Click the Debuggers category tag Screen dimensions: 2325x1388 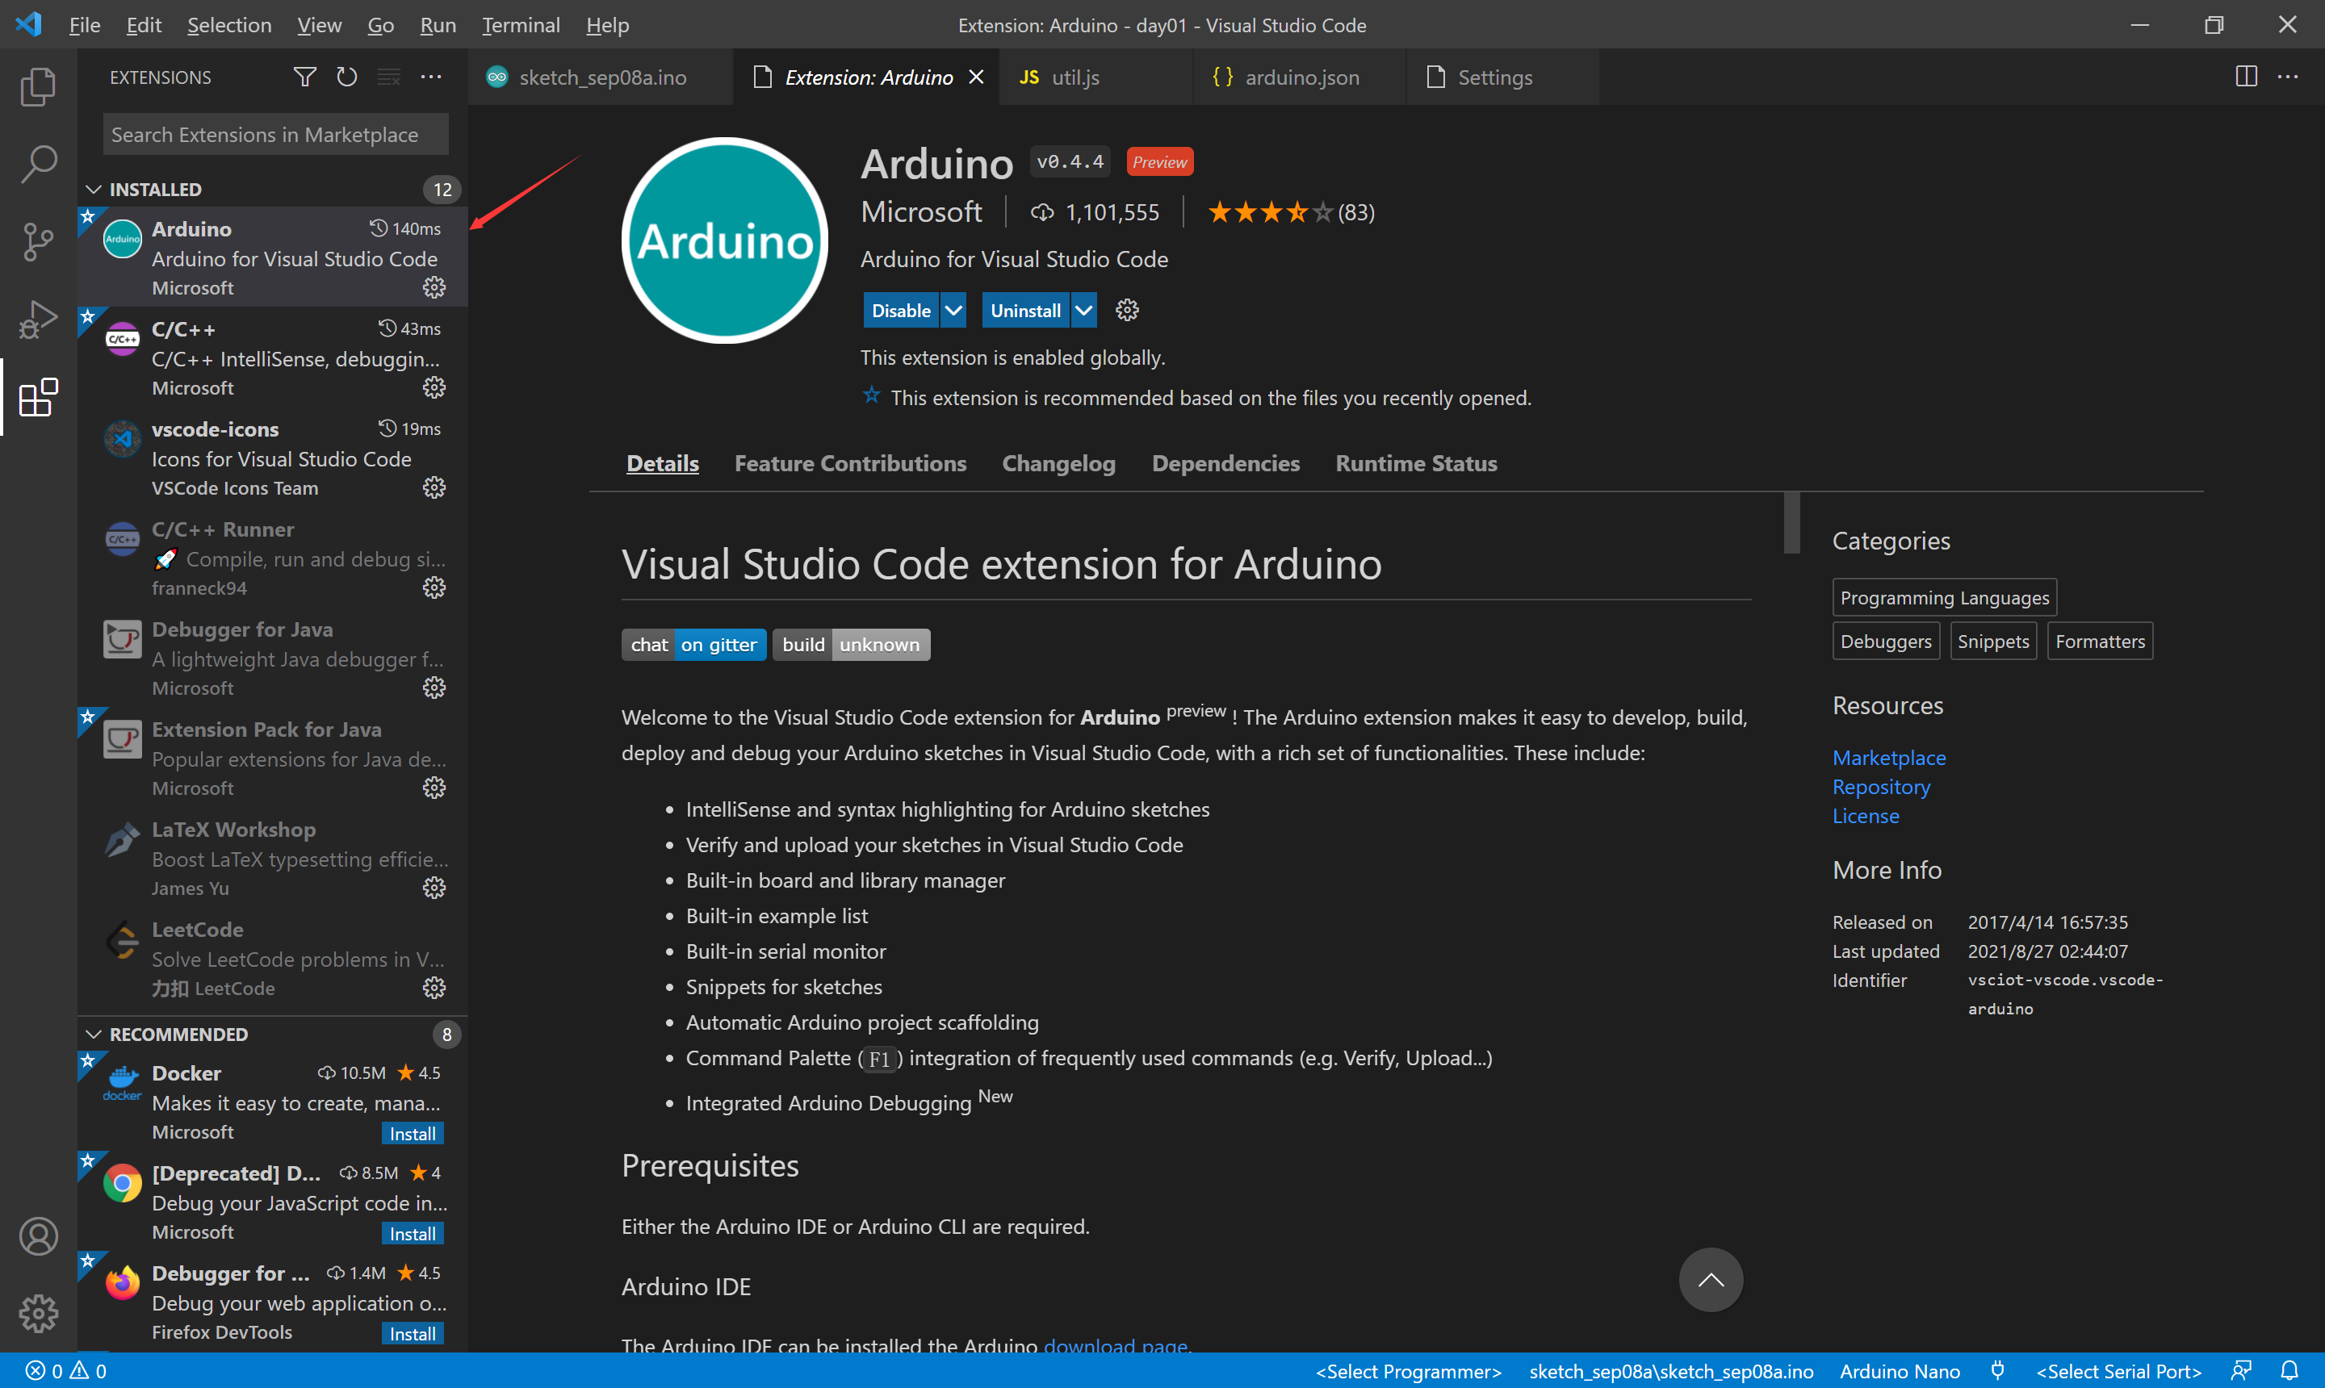point(1886,641)
